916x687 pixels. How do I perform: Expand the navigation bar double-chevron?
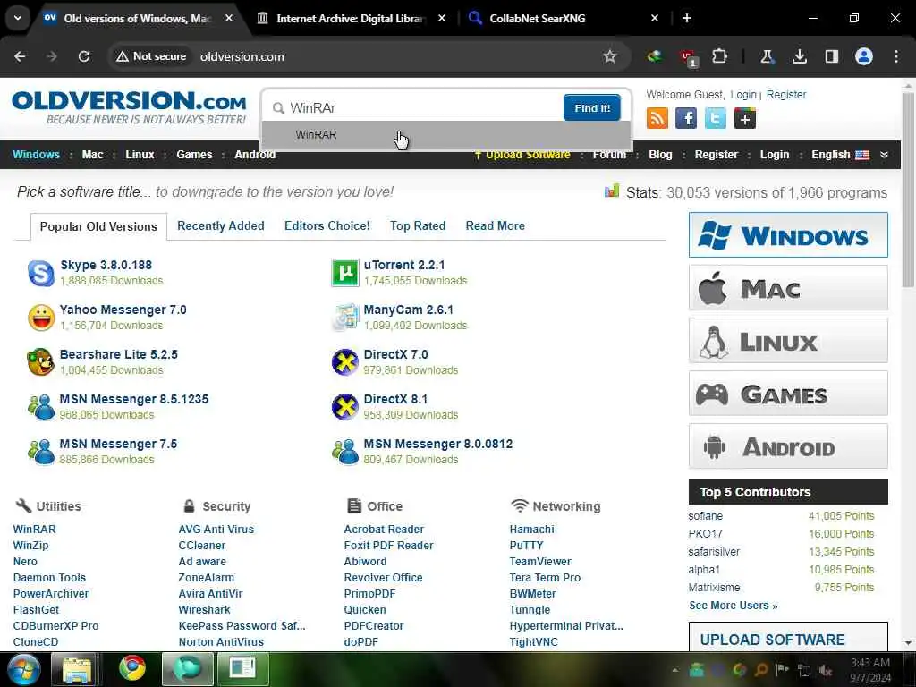tap(884, 155)
